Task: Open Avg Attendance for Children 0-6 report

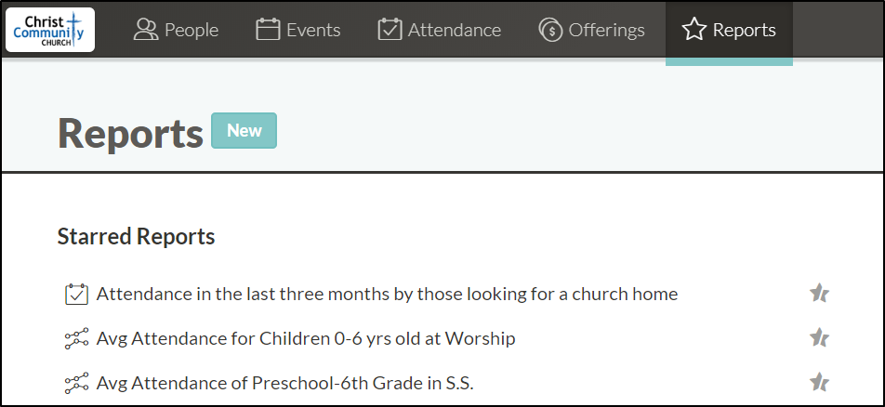Action: coord(306,338)
